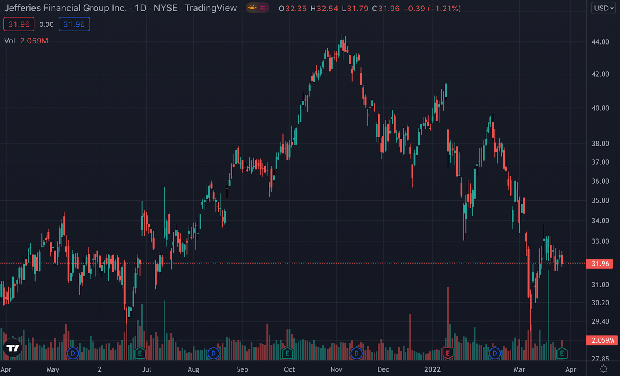Viewport: 620px width, 376px height.
Task: Click the Vol indicator label
Action: tap(10, 41)
